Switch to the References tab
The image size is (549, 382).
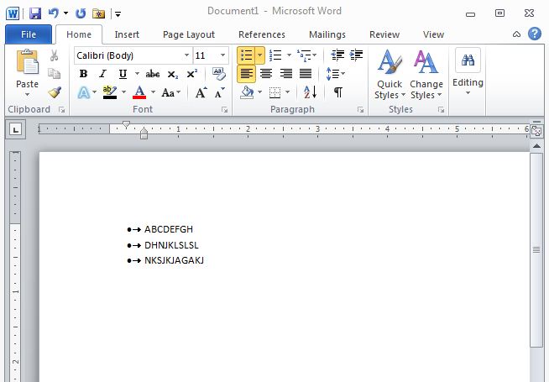coord(262,34)
